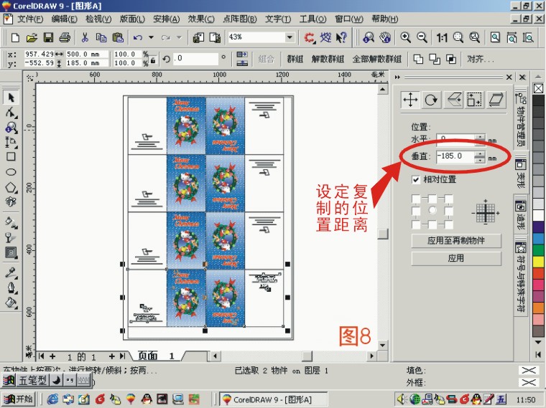This screenshot has width=546, height=408.
Task: Click the Export icon
Action: [216, 37]
